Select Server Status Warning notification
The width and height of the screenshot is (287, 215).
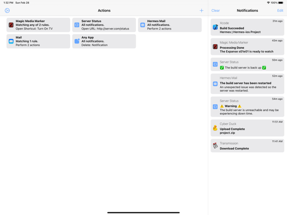pyautogui.click(x=247, y=107)
